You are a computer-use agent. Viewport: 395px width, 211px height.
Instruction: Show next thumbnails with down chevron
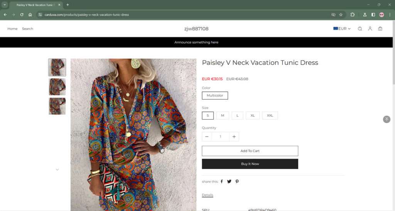pyautogui.click(x=57, y=169)
